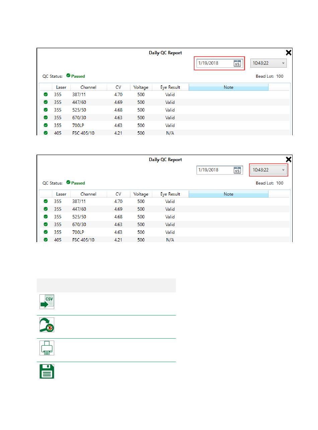Image resolution: width=318 pixels, height=430 pixels.
Task: Select the 447/60 channel cell in lower report
Action: click(x=79, y=209)
